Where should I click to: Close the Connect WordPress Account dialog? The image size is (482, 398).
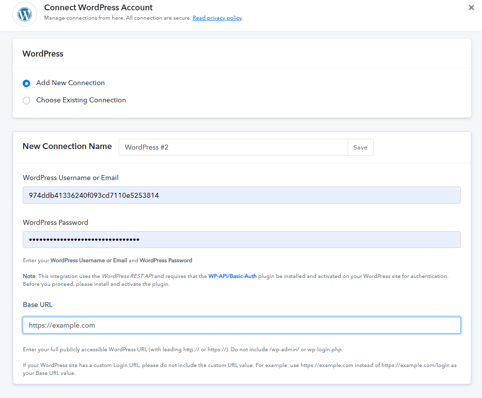[x=471, y=8]
